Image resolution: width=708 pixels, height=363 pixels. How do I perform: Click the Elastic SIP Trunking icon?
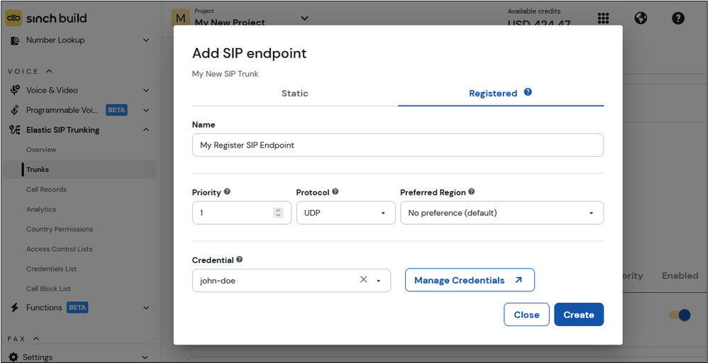point(15,130)
